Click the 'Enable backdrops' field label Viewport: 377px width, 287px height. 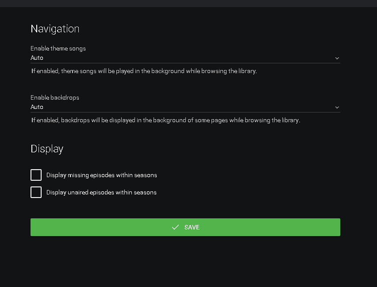55,97
